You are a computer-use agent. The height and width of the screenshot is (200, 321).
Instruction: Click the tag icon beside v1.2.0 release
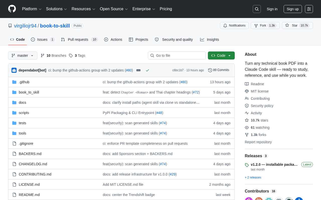[x=247, y=165]
